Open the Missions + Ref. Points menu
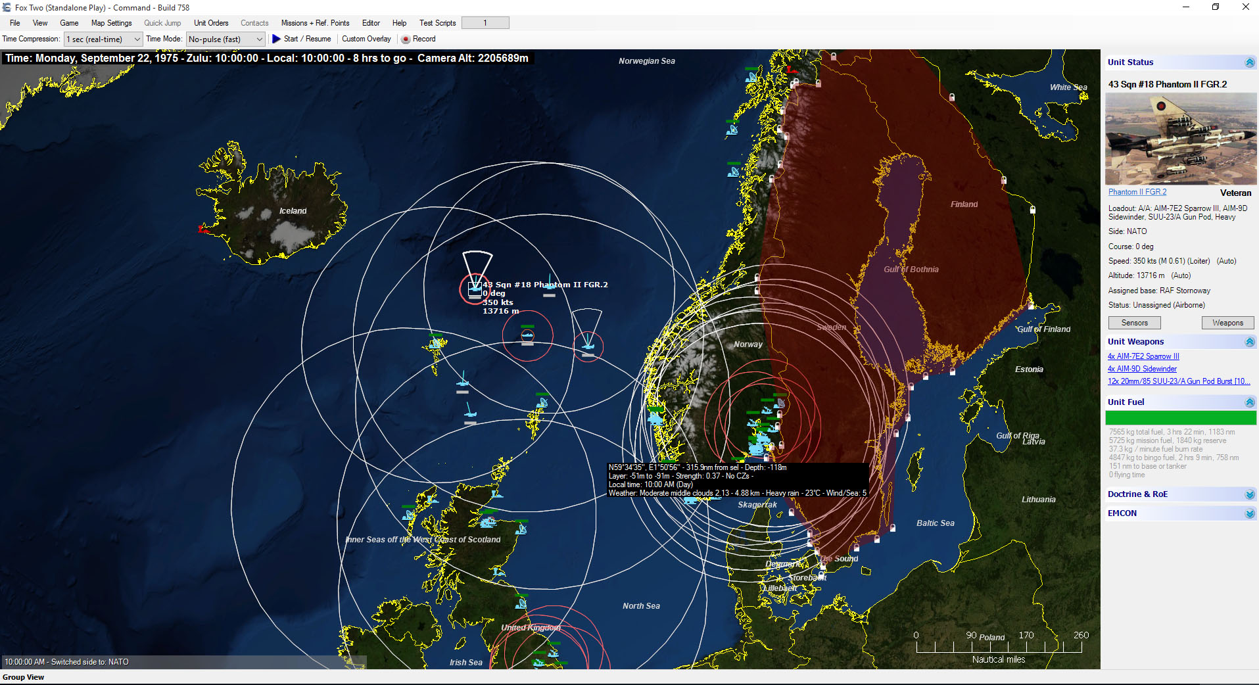This screenshot has width=1259, height=685. point(316,22)
